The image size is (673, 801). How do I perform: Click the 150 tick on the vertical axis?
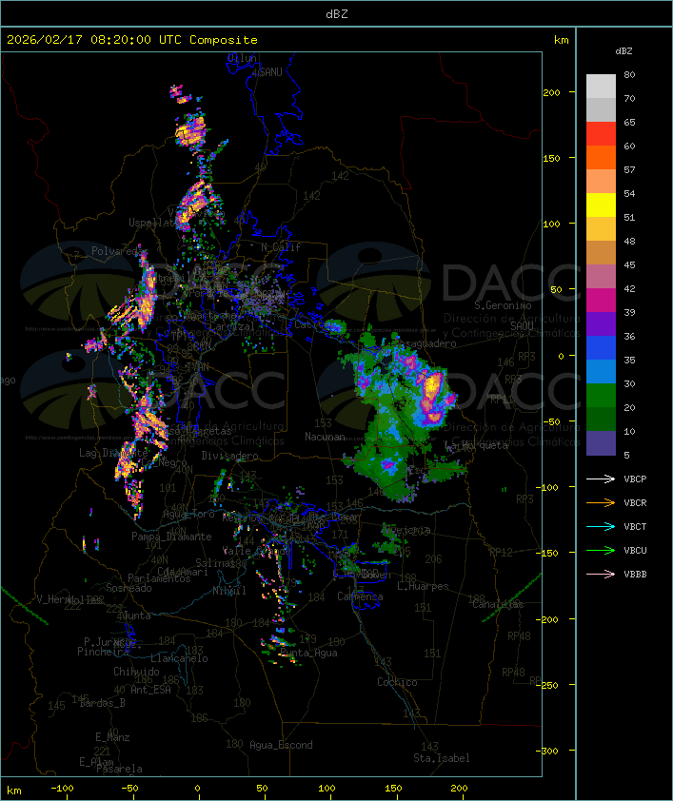(x=551, y=158)
